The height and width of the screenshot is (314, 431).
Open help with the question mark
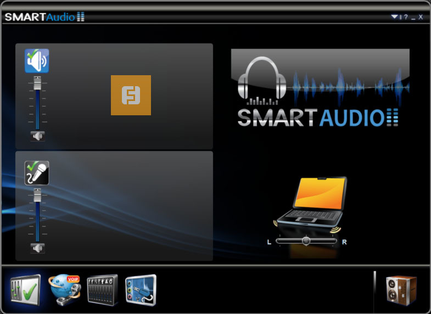pos(406,17)
